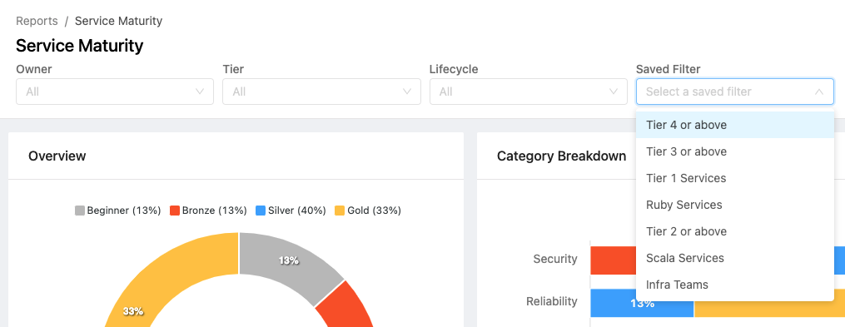Select Ruby Services saved filter
The height and width of the screenshot is (327, 845).
tap(735, 205)
